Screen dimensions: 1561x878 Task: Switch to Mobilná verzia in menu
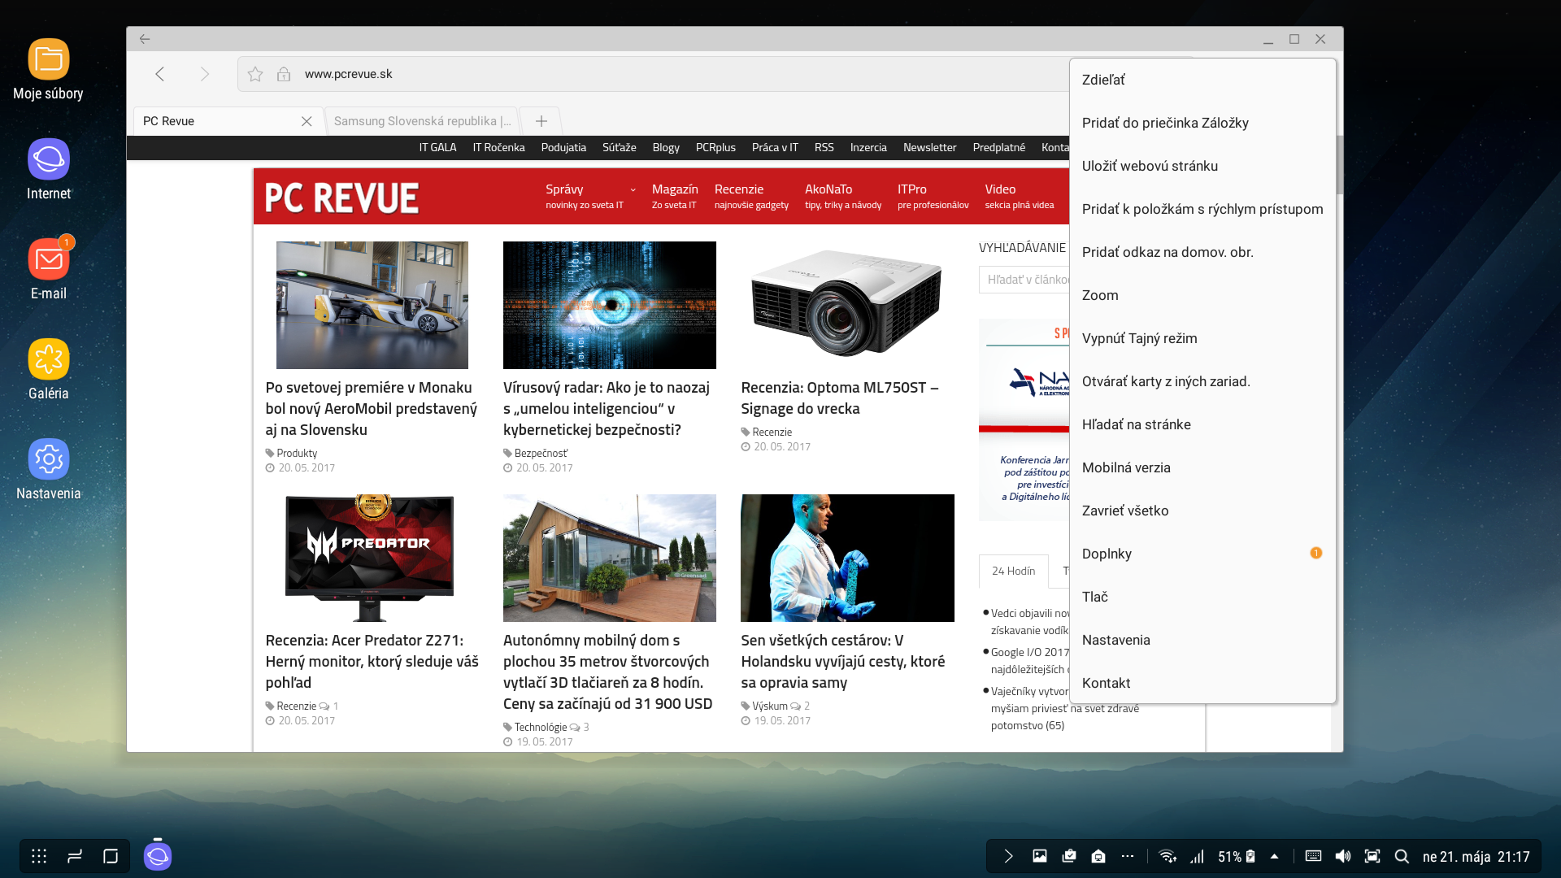click(1126, 467)
